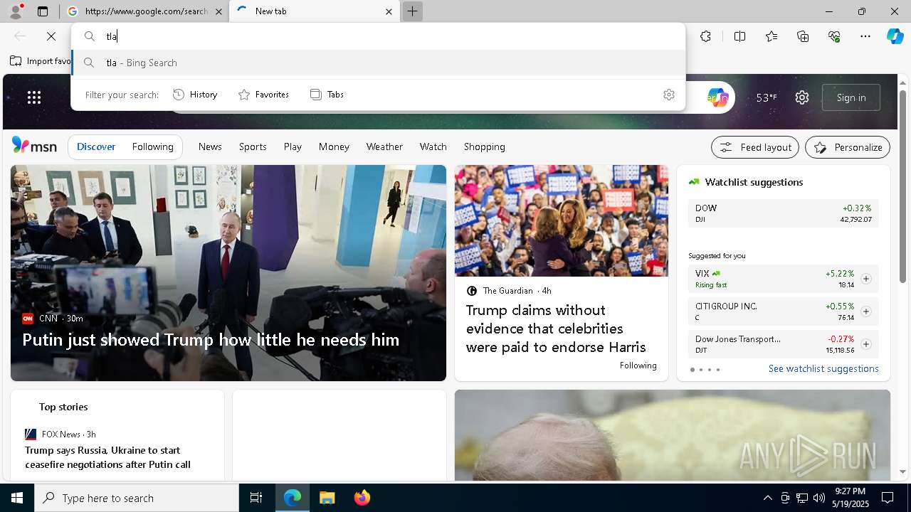
Task: Open the News menu item
Action: 210,146
